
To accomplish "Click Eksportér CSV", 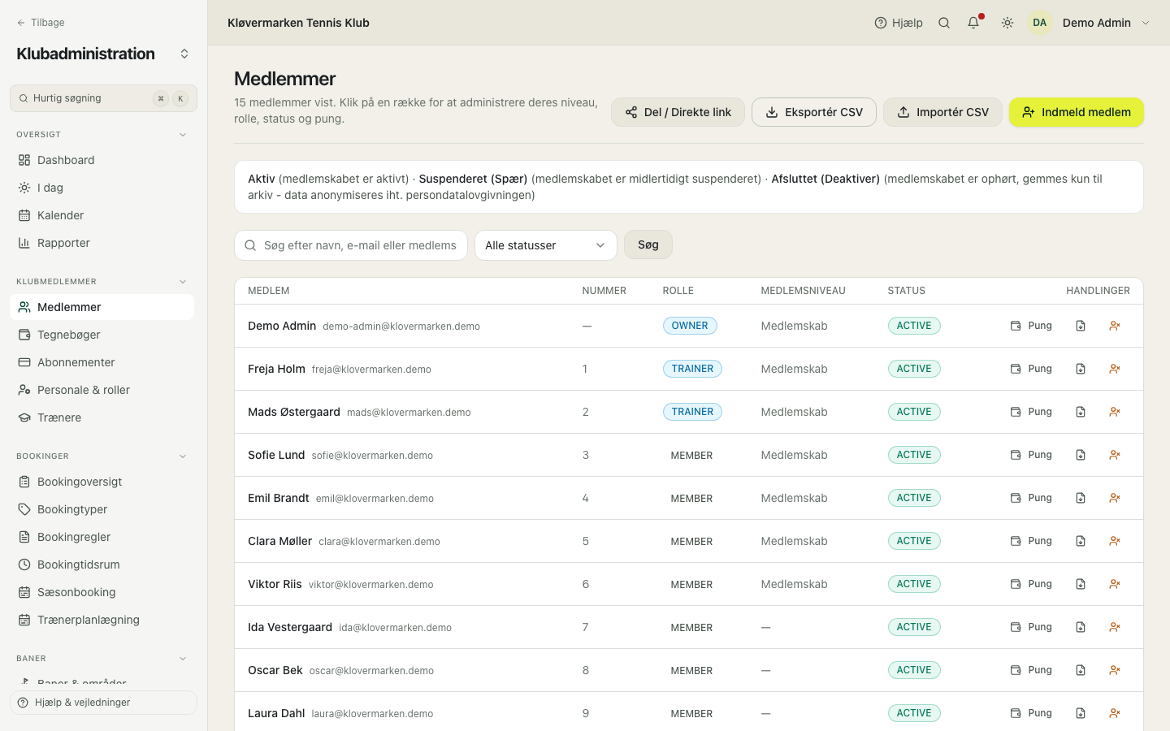I will [814, 112].
